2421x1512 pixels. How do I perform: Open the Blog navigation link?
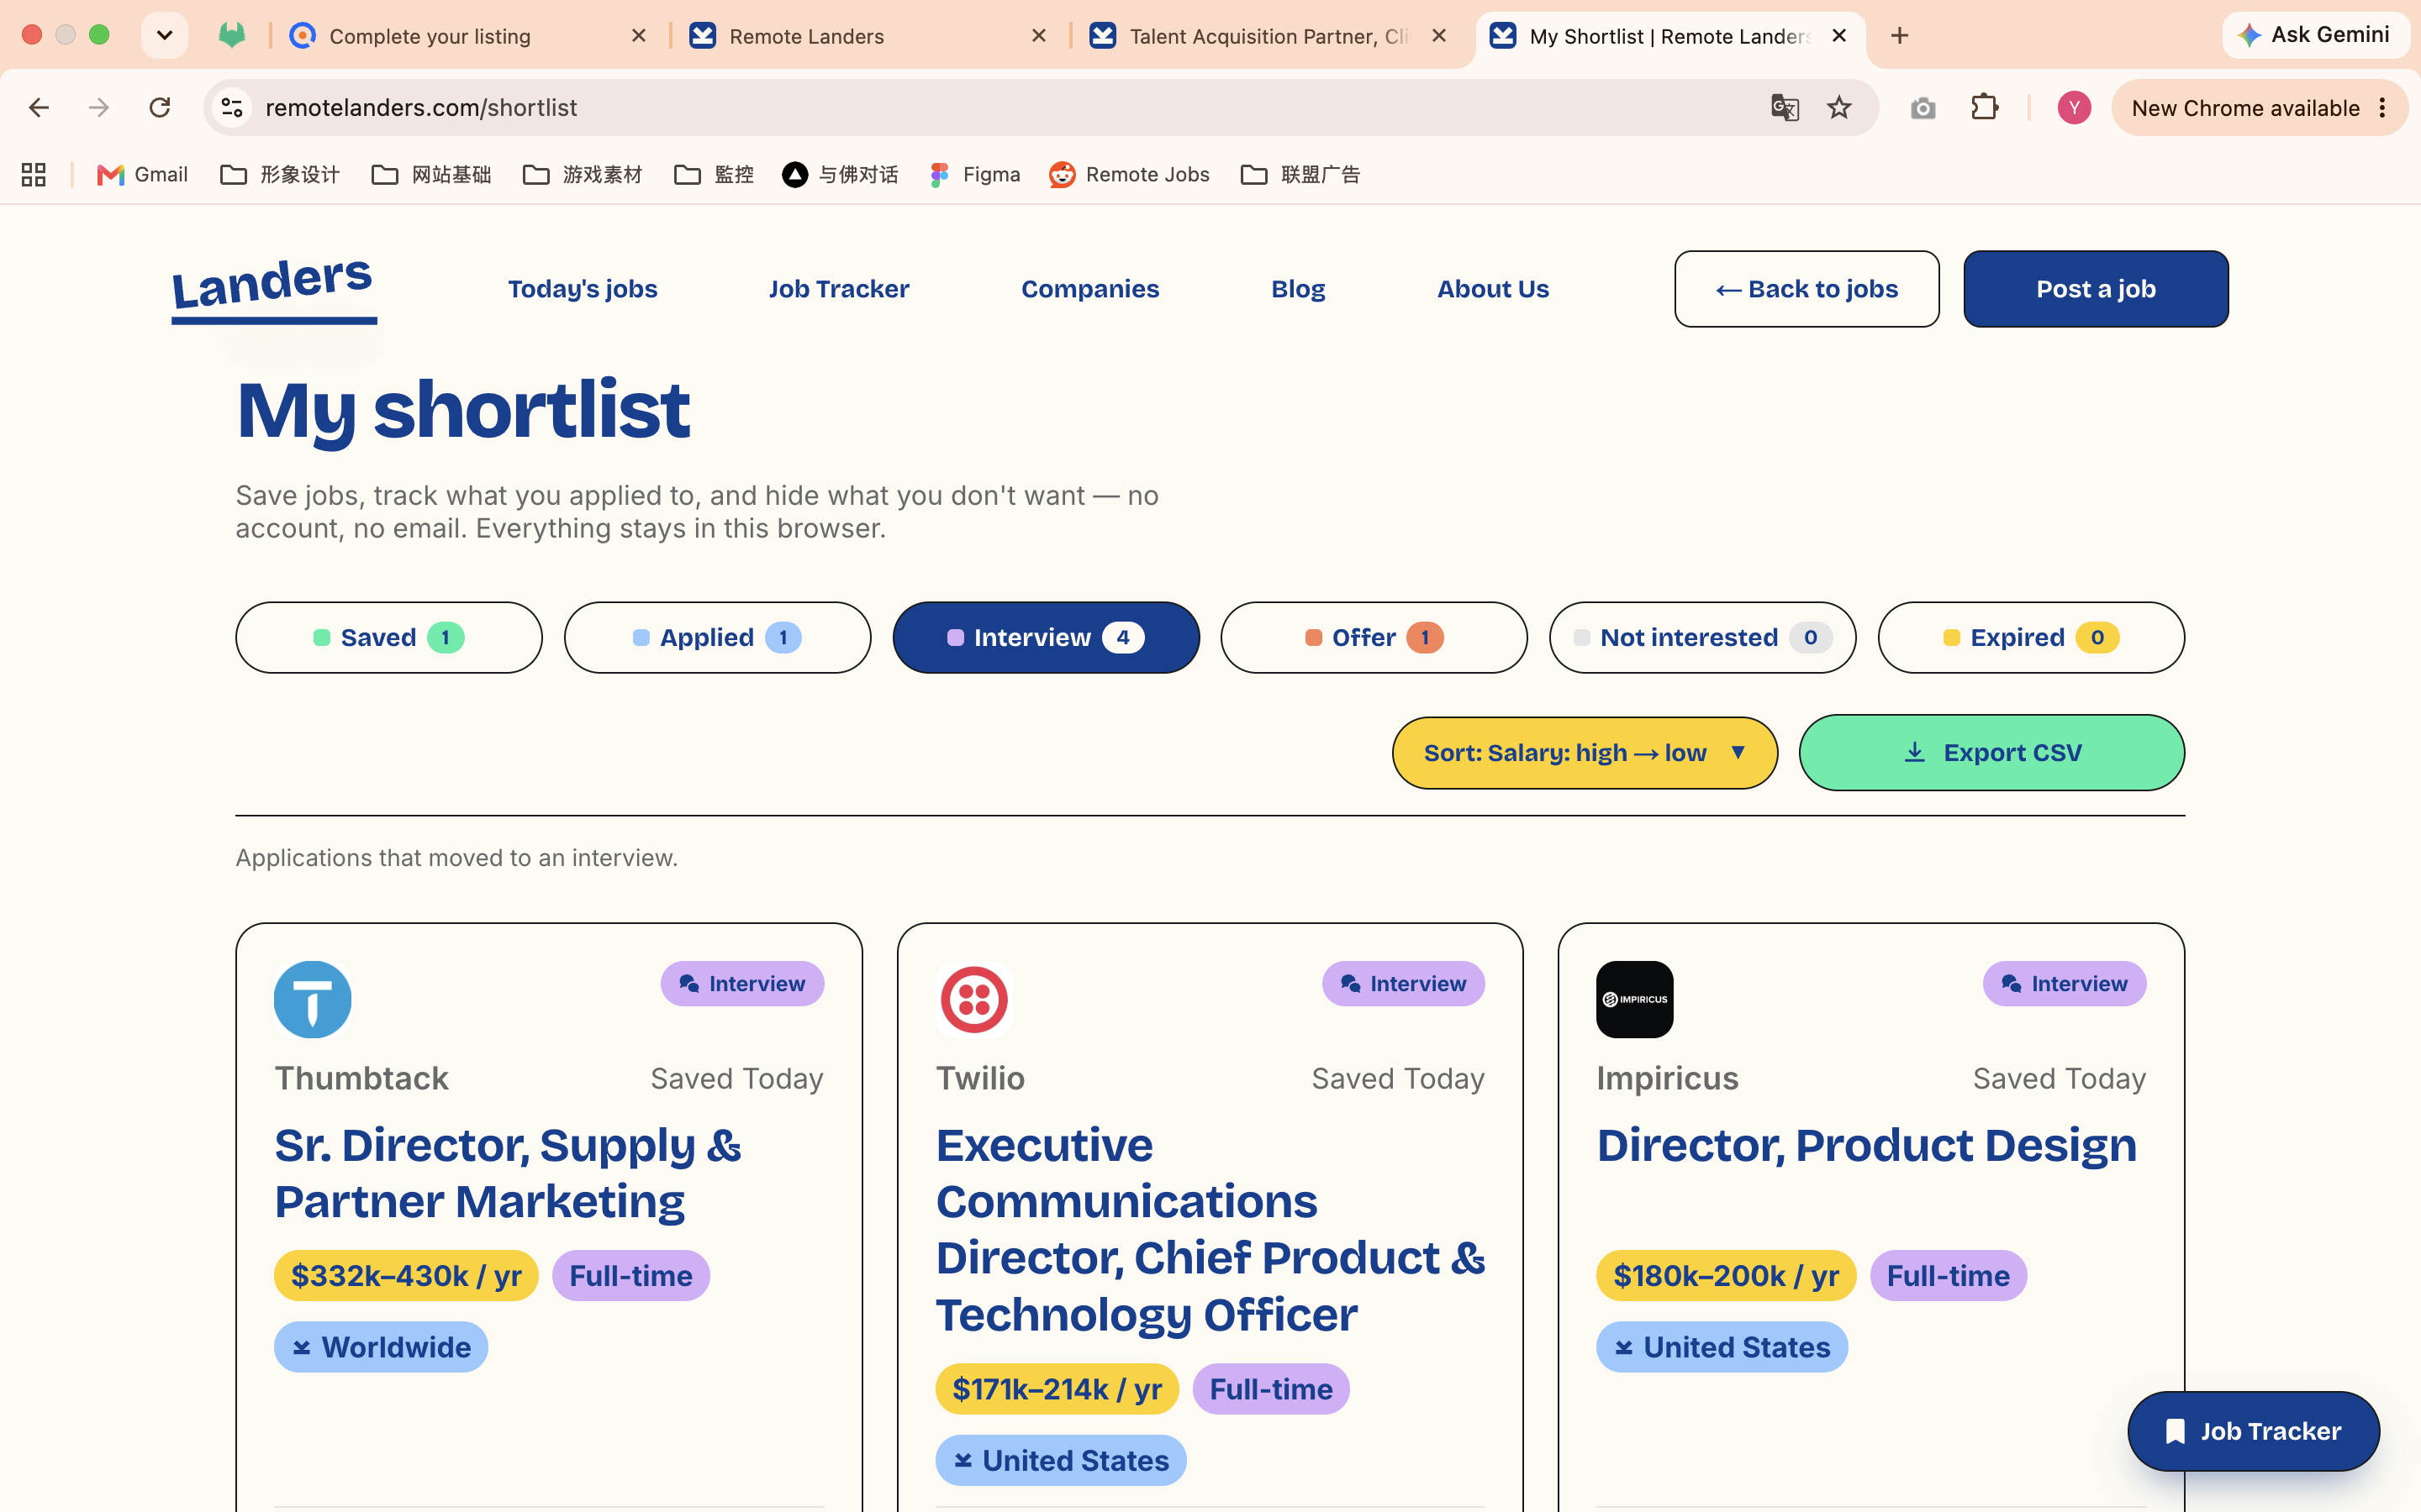tap(1298, 289)
